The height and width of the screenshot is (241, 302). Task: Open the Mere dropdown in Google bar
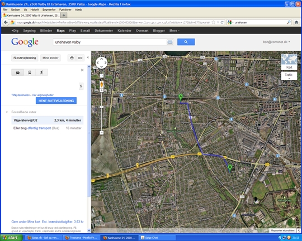pyautogui.click(x=174, y=31)
